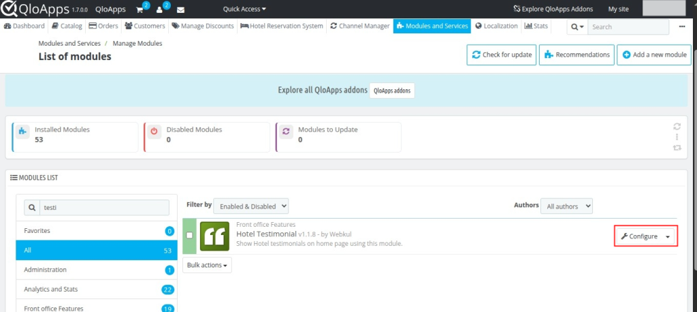Image resolution: width=697 pixels, height=312 pixels.
Task: Open the Stats menu
Action: click(x=536, y=26)
